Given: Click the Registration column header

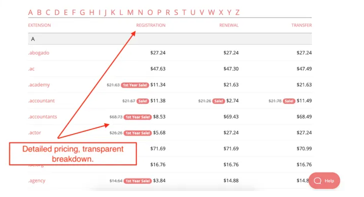Looking at the screenshot, I should 151,25.
